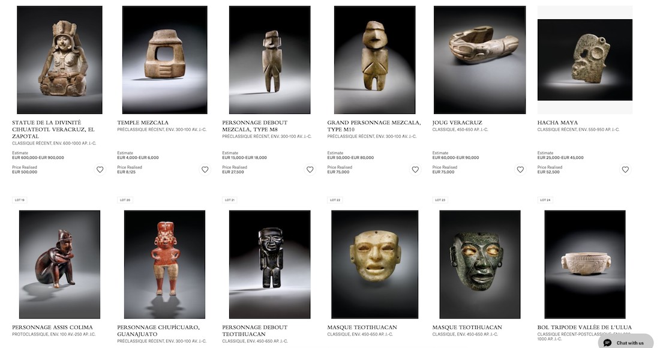This screenshot has height=348, width=660.
Task: Click the Lot 24 label badge
Action: tap(545, 200)
